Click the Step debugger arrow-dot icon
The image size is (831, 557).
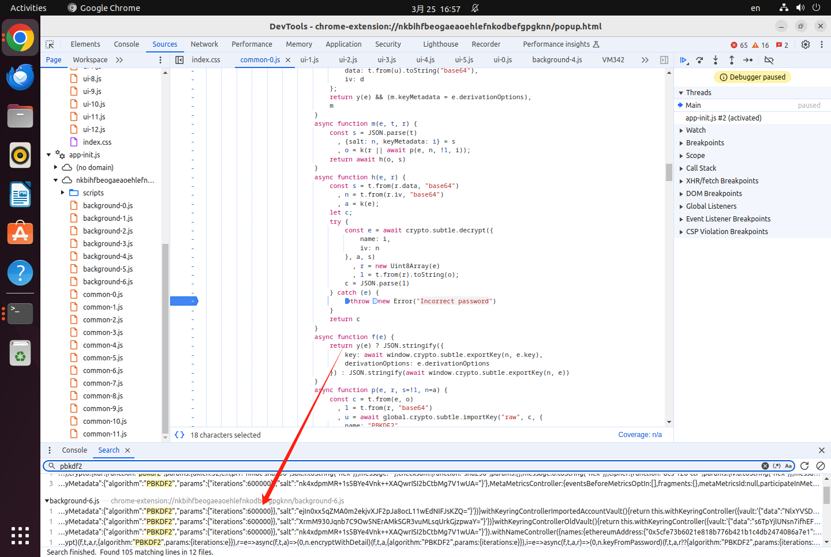pos(748,60)
